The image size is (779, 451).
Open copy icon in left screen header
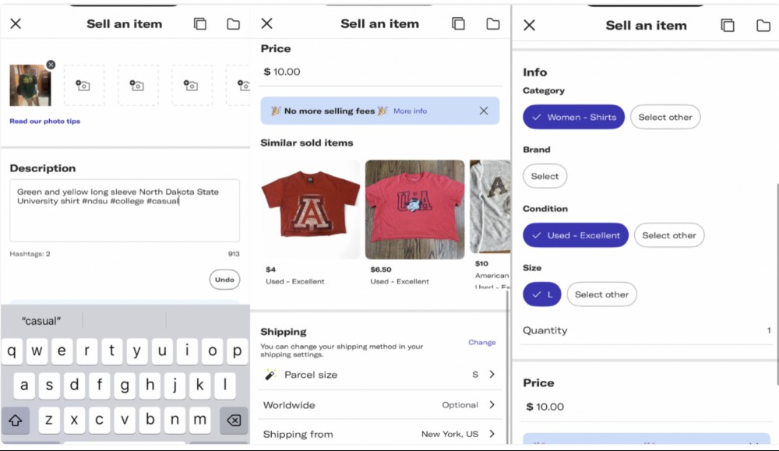point(199,24)
